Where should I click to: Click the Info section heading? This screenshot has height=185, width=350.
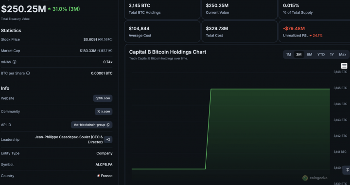pos(5,88)
